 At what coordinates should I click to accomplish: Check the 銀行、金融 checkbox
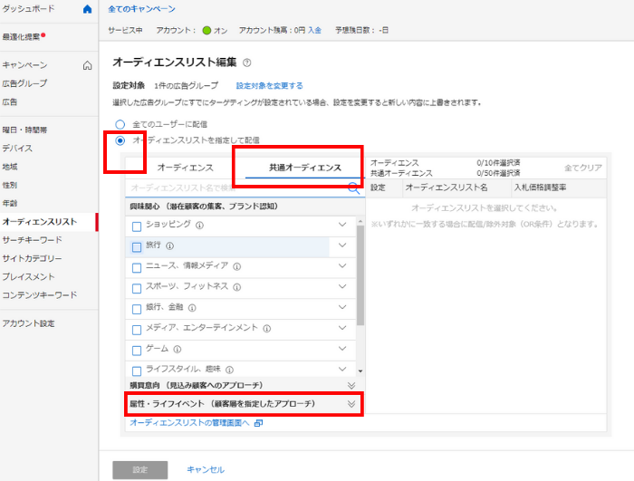pos(137,309)
